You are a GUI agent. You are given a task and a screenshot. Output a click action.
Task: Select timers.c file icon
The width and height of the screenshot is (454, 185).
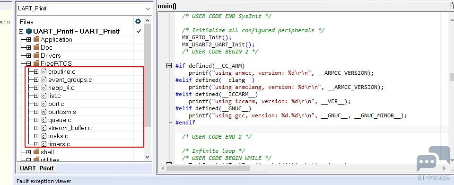point(44,144)
